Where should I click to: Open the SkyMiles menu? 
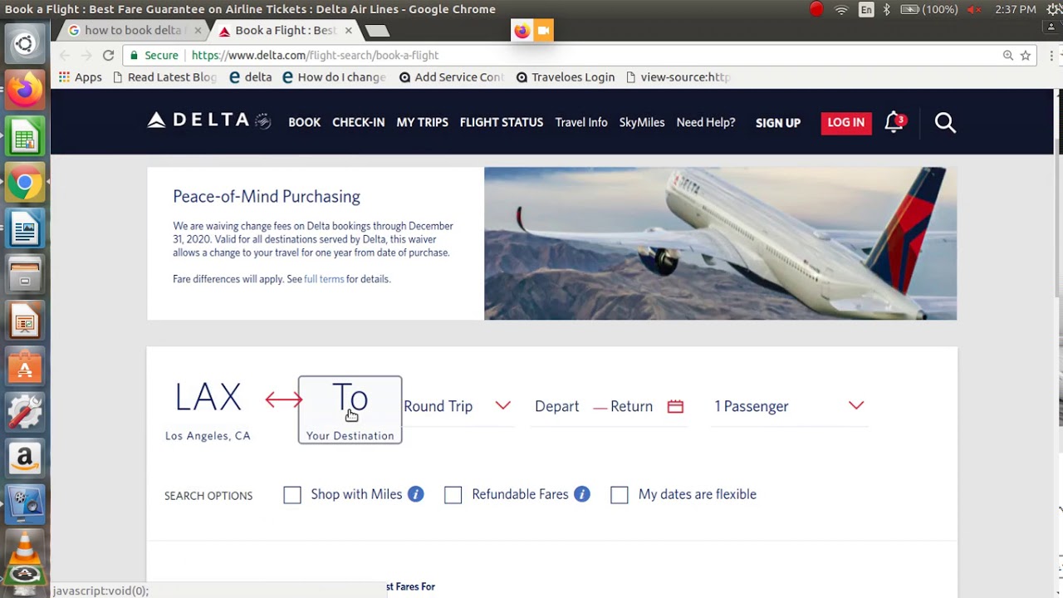[x=642, y=122]
